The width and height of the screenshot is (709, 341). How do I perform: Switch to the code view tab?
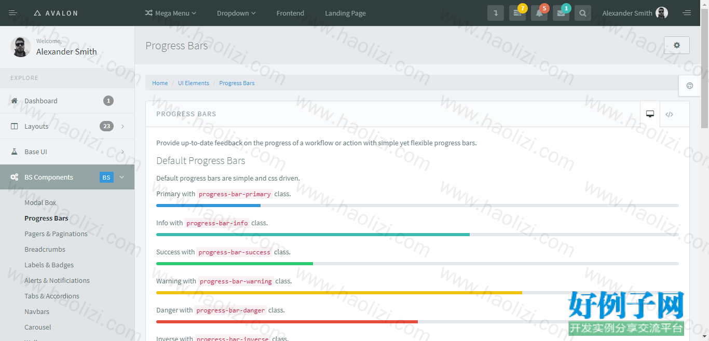click(670, 114)
